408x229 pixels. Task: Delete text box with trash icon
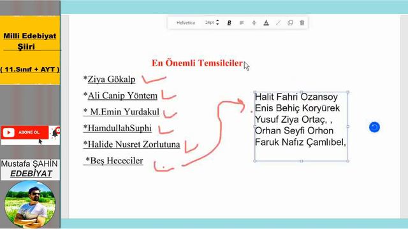pos(302,23)
